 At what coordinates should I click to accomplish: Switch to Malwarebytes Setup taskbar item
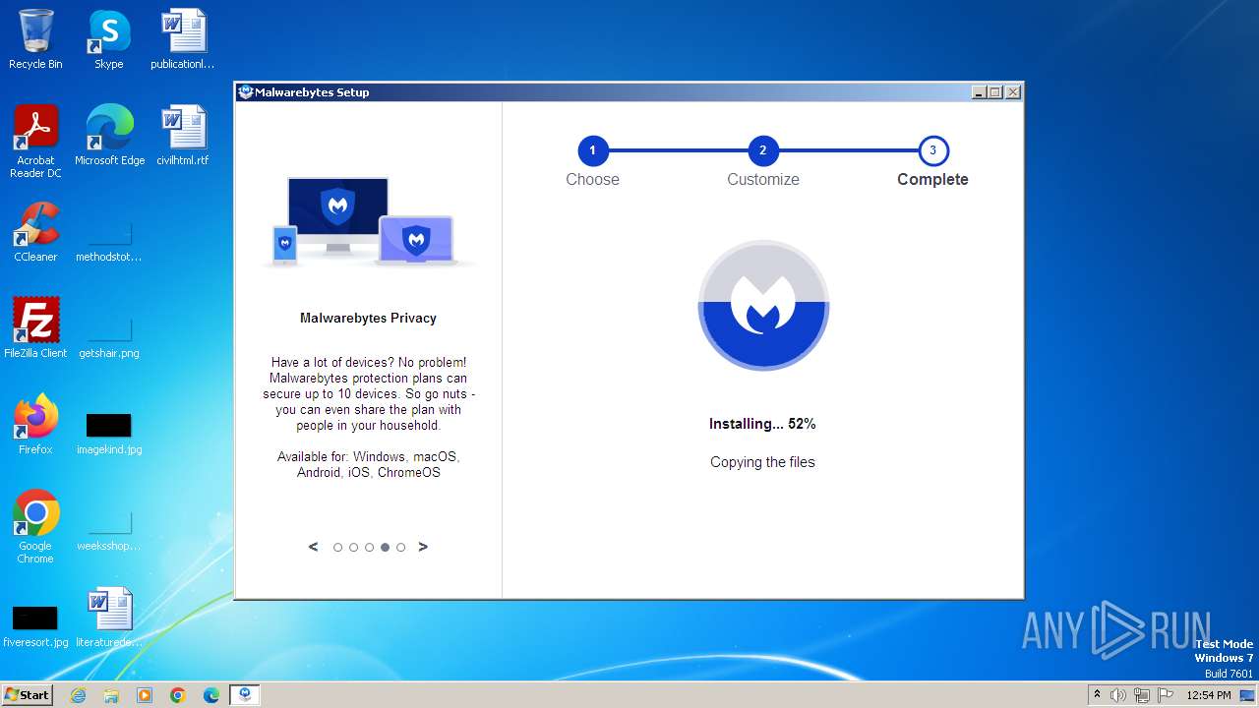point(245,695)
